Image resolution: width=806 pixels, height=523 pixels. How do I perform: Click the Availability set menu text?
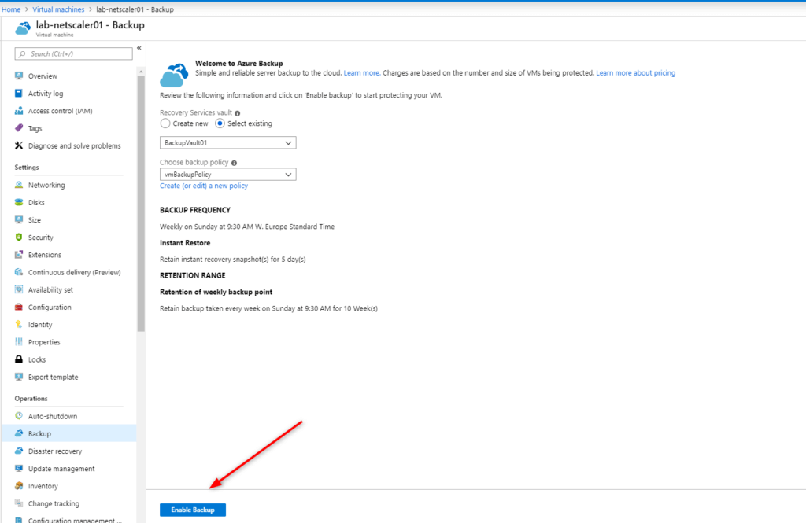click(51, 289)
